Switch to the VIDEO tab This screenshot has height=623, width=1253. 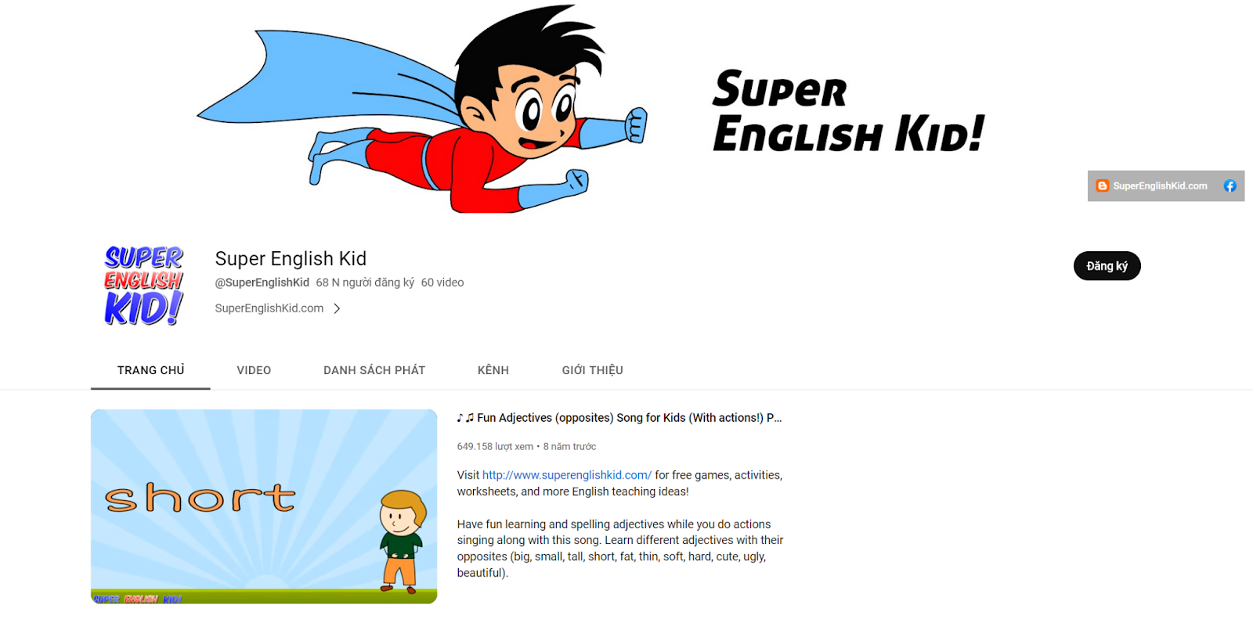(254, 370)
